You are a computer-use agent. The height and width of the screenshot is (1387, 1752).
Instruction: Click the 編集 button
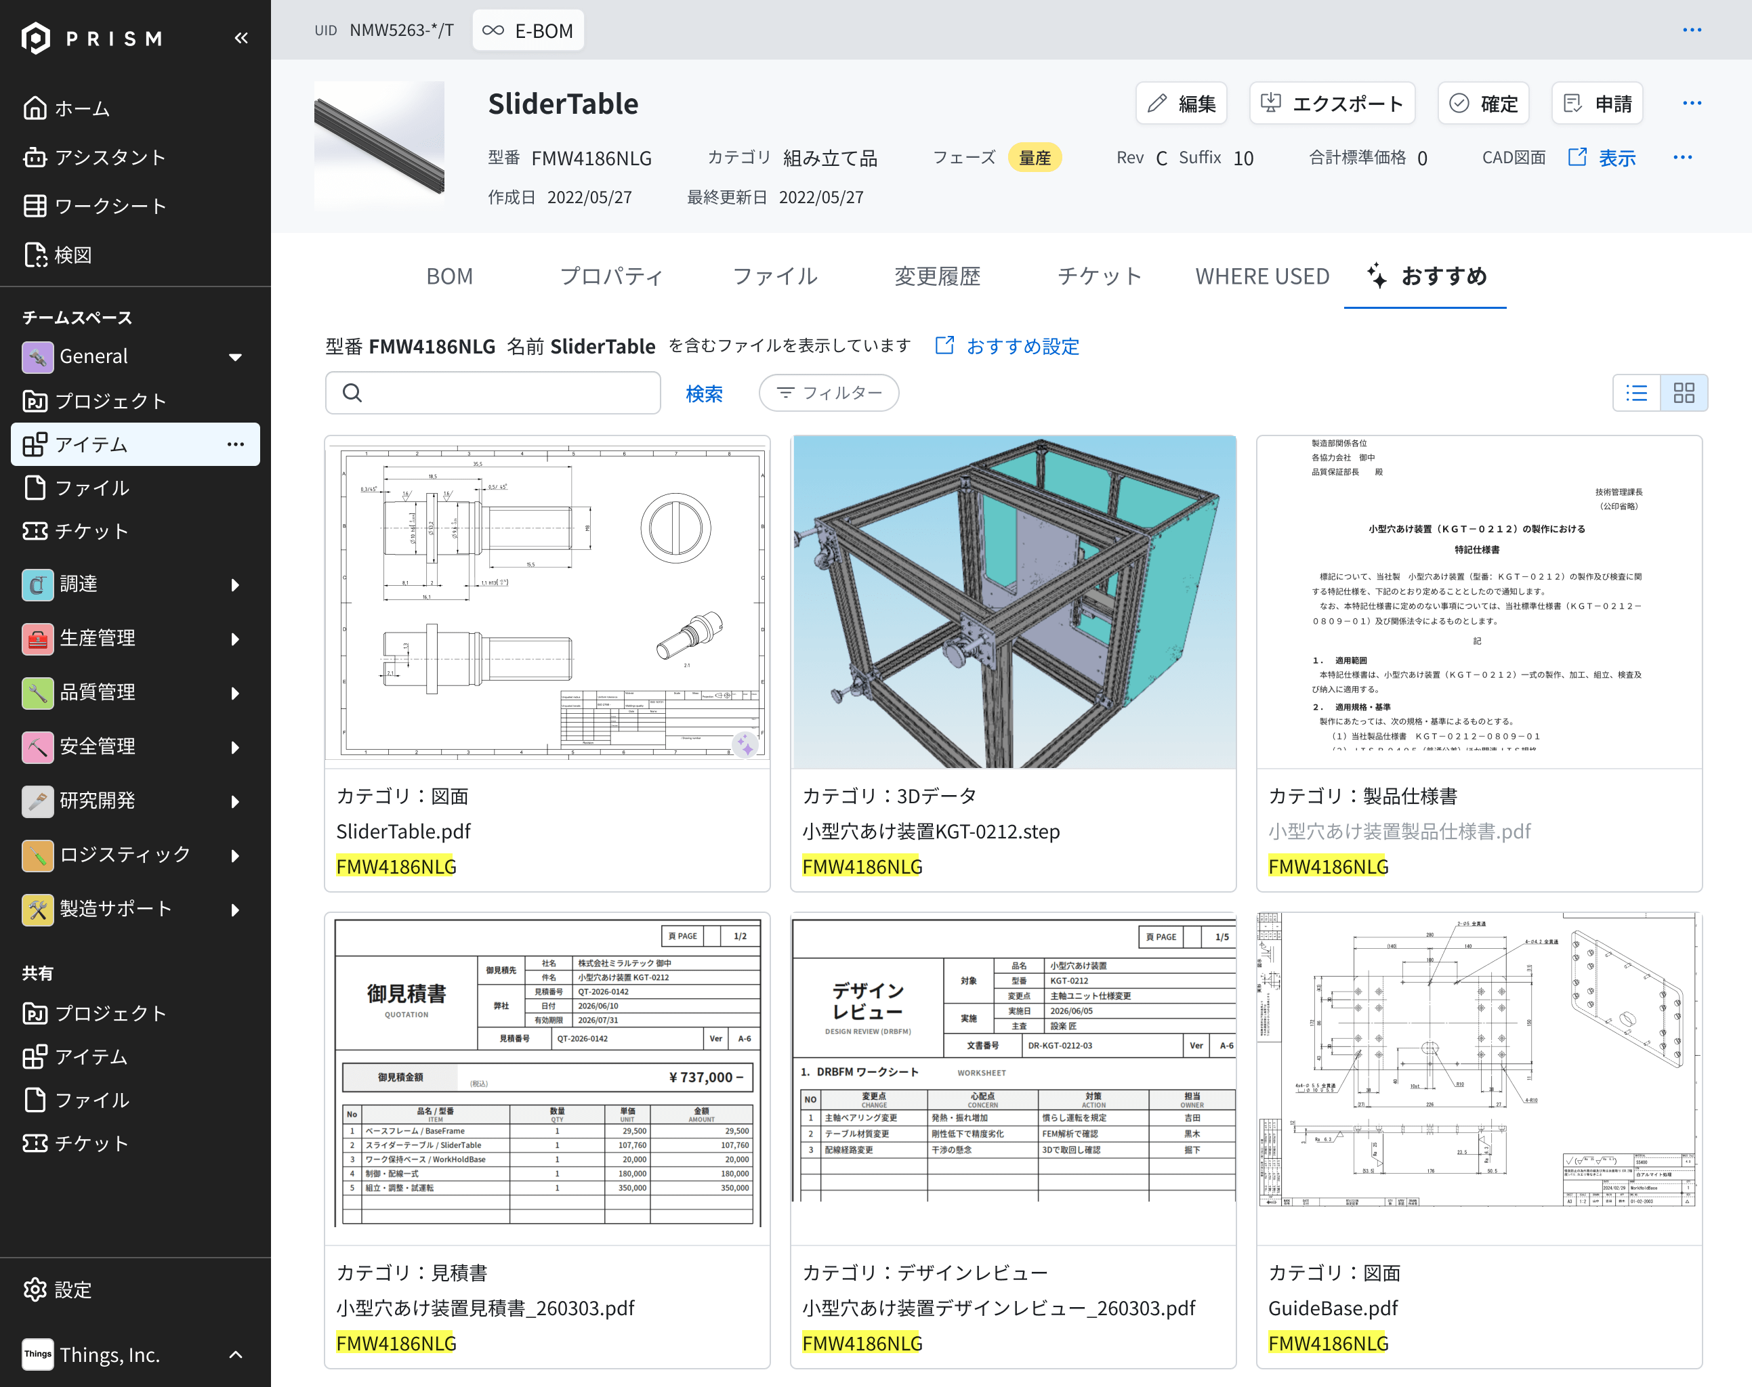click(1181, 103)
